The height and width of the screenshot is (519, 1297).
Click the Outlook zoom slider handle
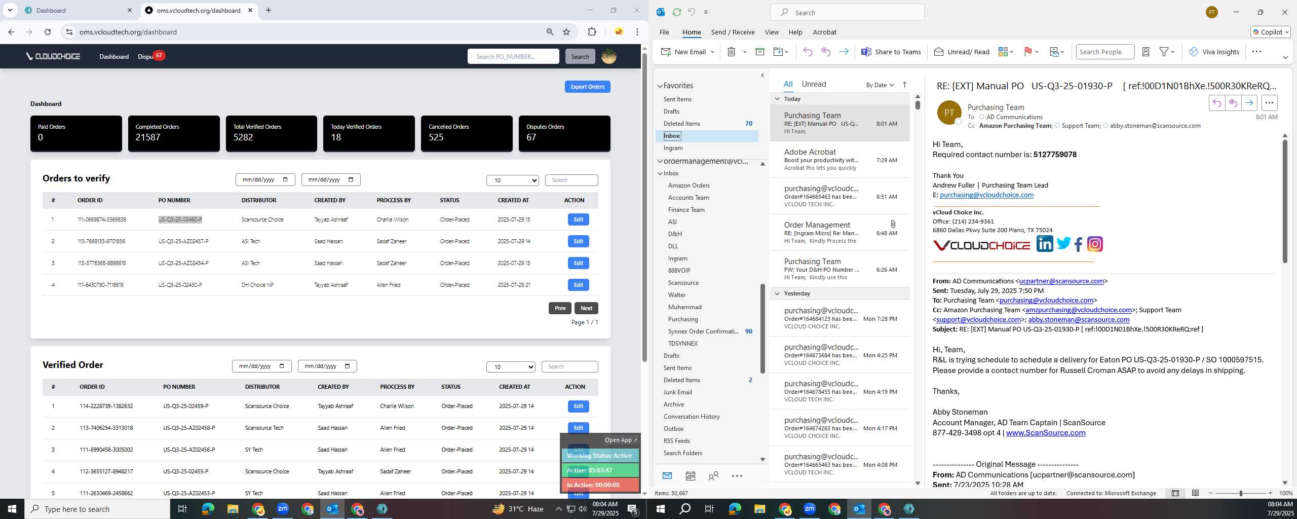(1240, 493)
